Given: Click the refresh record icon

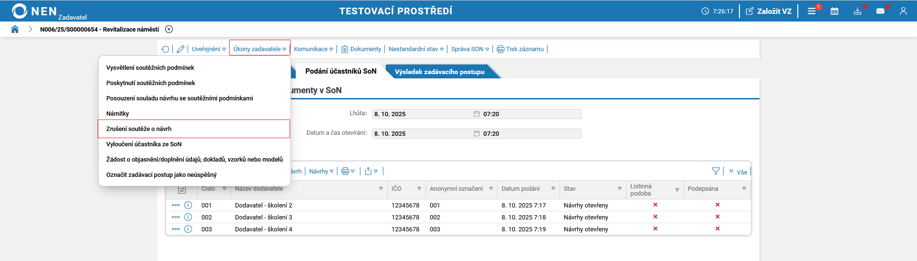Looking at the screenshot, I should click(x=166, y=49).
